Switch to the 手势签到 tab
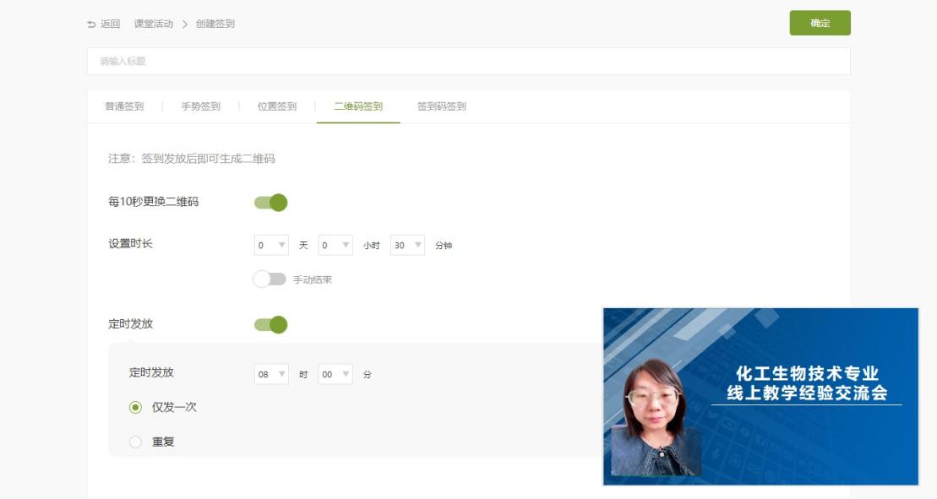The width and height of the screenshot is (937, 499). tap(201, 106)
